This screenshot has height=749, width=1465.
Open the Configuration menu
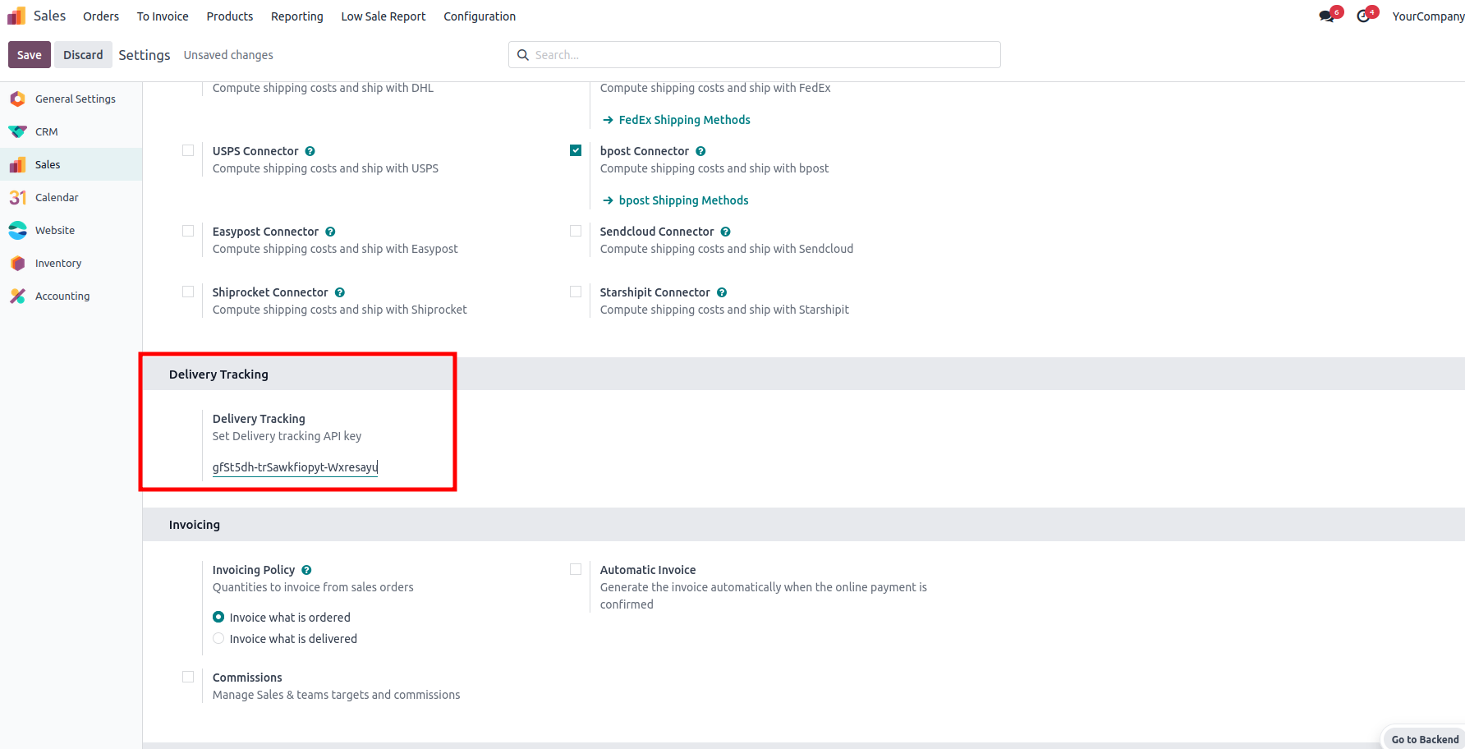pos(480,16)
